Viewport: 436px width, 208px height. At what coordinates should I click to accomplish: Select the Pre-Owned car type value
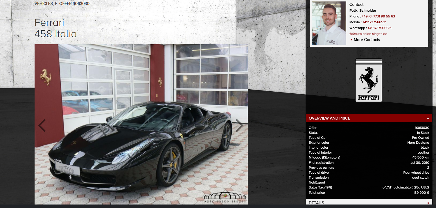(x=421, y=138)
